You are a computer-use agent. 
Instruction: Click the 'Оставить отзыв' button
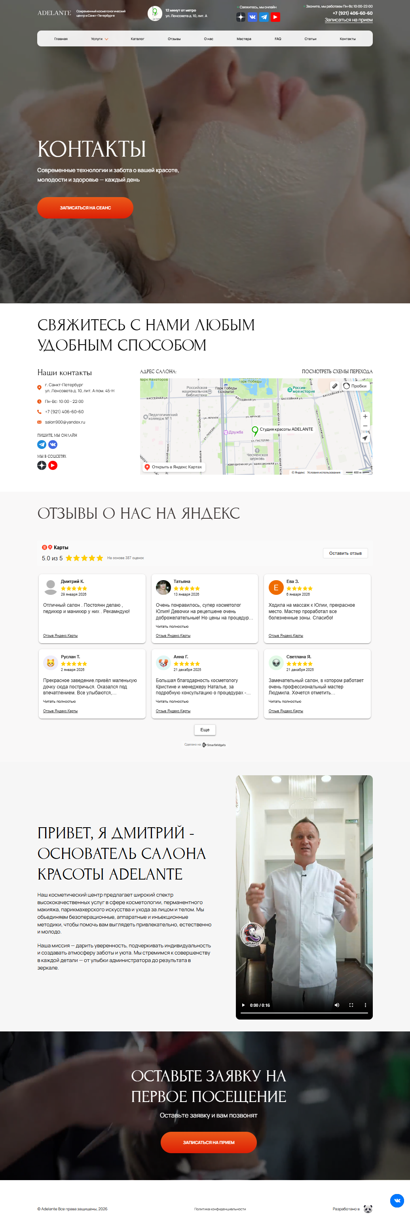point(345,553)
